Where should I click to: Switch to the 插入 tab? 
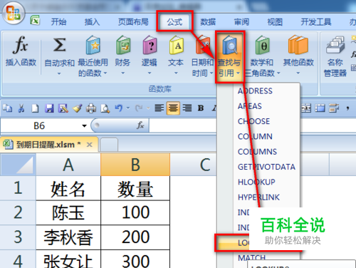[92, 22]
